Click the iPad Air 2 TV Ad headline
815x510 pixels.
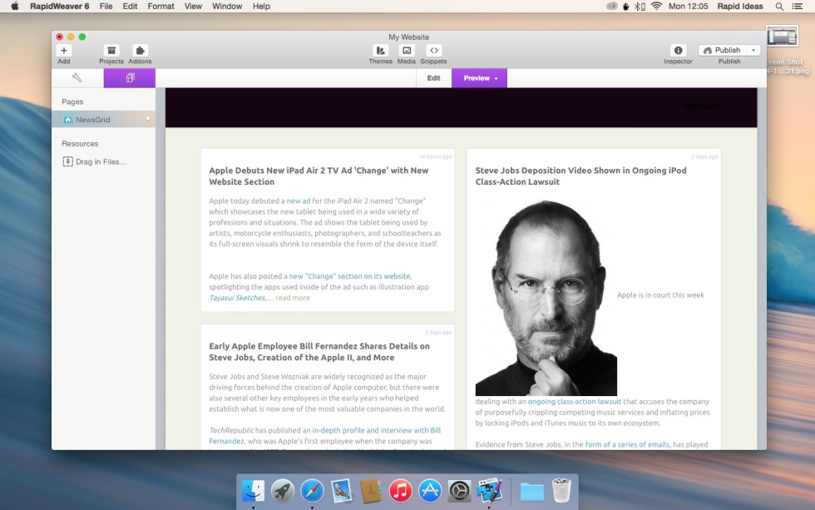(x=319, y=176)
